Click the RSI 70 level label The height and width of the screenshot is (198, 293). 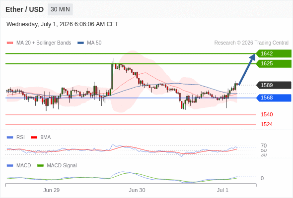(x=264, y=146)
